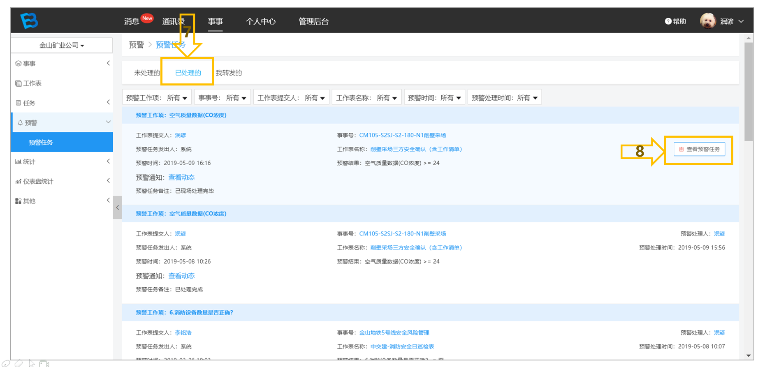Open the 工作表 sidebar icon
The image size is (758, 367).
18,83
